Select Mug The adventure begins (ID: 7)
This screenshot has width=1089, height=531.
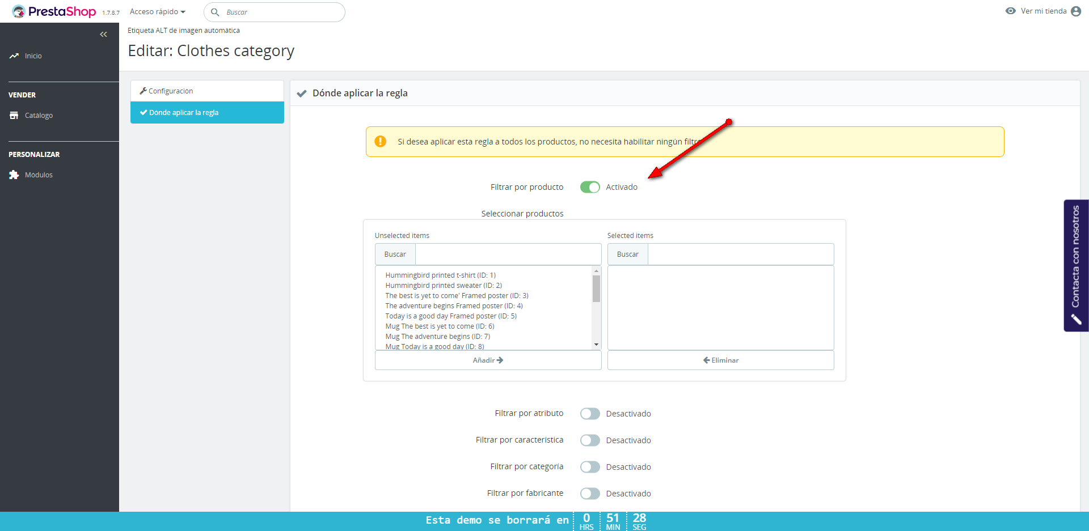(x=438, y=337)
